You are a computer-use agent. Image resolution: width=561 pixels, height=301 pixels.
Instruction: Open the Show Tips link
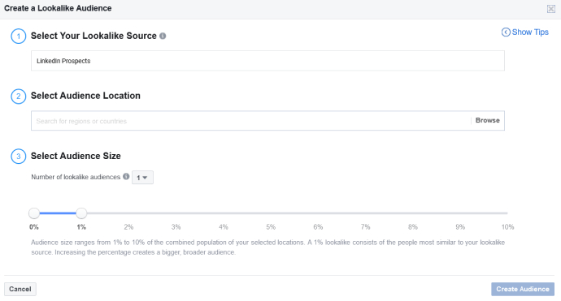pos(525,32)
